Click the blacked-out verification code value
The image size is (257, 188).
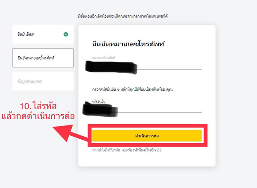click(x=100, y=109)
